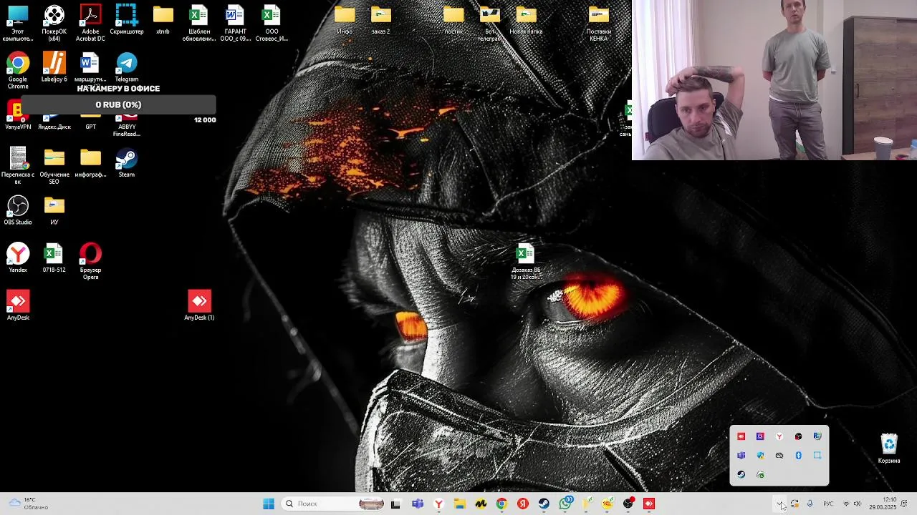Select the ИУ folder

(x=54, y=210)
